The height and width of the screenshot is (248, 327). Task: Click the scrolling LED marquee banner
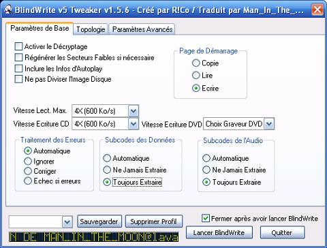(x=94, y=237)
